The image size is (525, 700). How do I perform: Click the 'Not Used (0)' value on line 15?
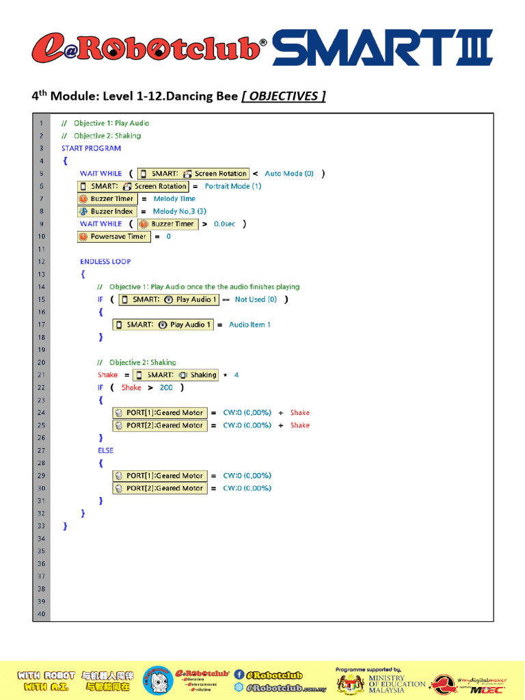click(x=256, y=299)
